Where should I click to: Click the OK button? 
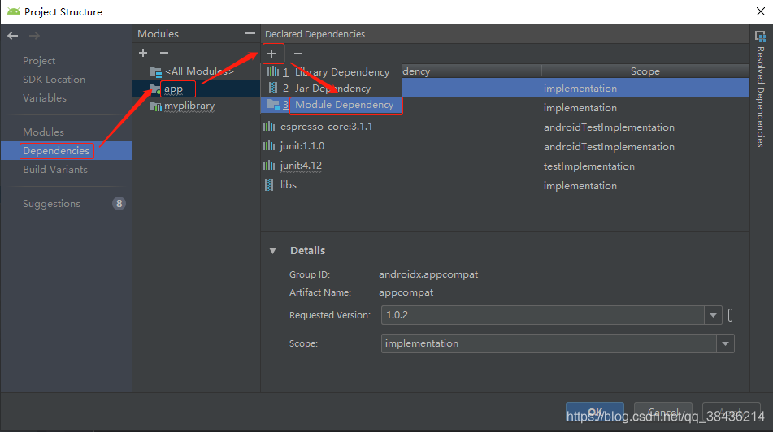point(595,413)
